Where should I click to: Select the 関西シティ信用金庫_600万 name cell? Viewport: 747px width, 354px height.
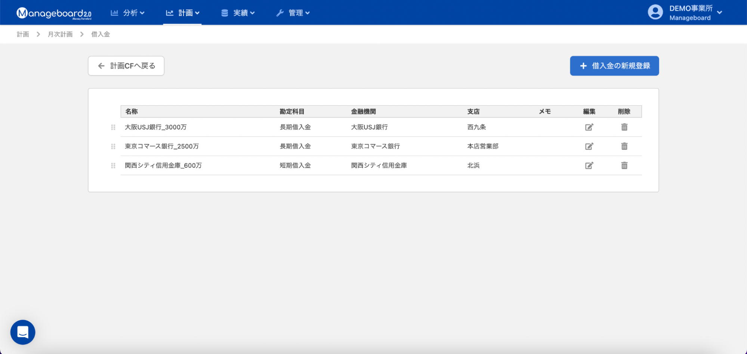coord(163,165)
